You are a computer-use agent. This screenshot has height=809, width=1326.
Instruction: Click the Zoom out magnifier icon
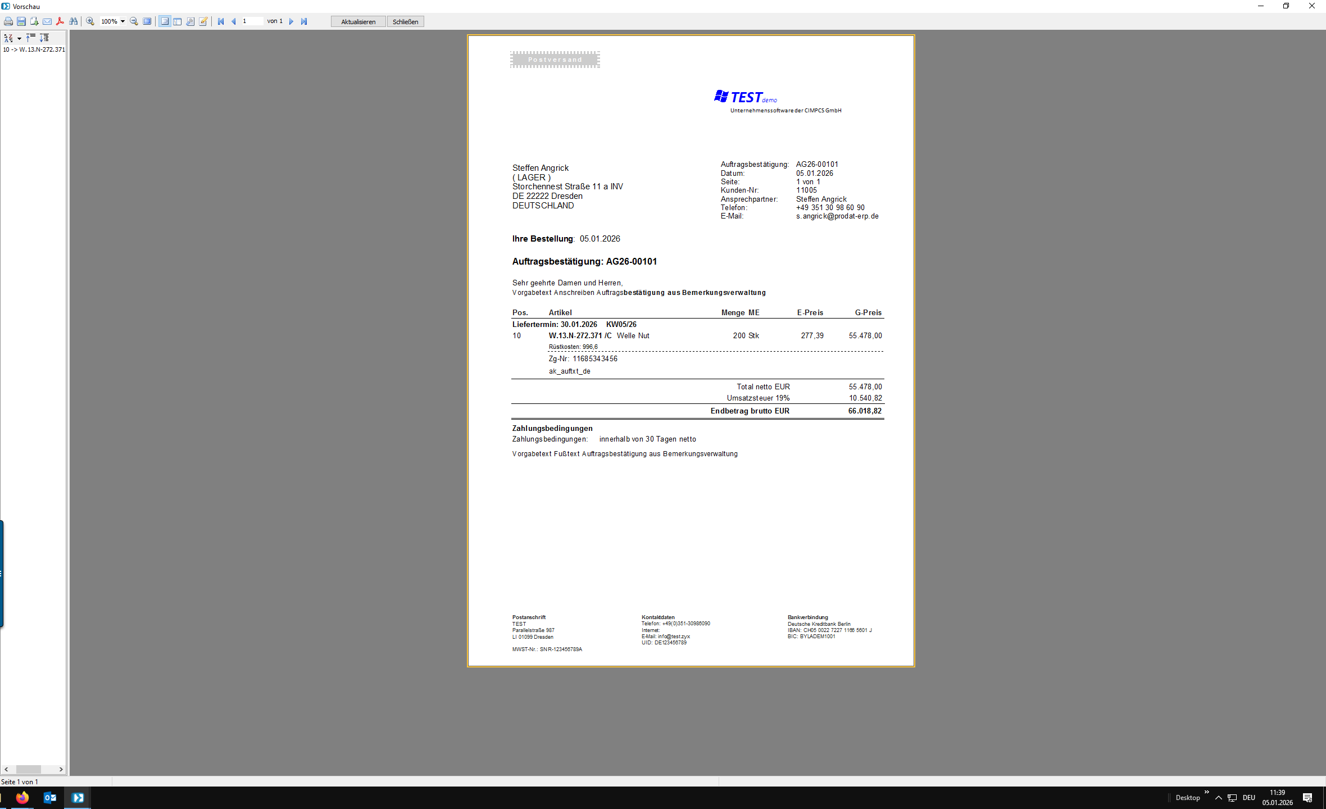pos(134,21)
